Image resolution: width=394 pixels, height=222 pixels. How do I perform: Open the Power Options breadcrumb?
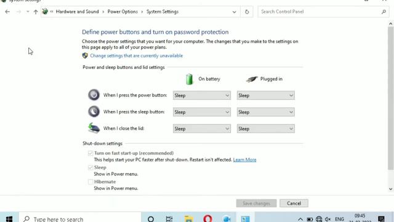123,12
